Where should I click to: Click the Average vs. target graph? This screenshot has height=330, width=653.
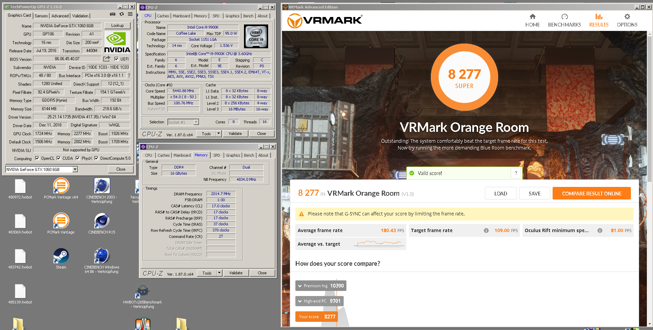point(379,243)
